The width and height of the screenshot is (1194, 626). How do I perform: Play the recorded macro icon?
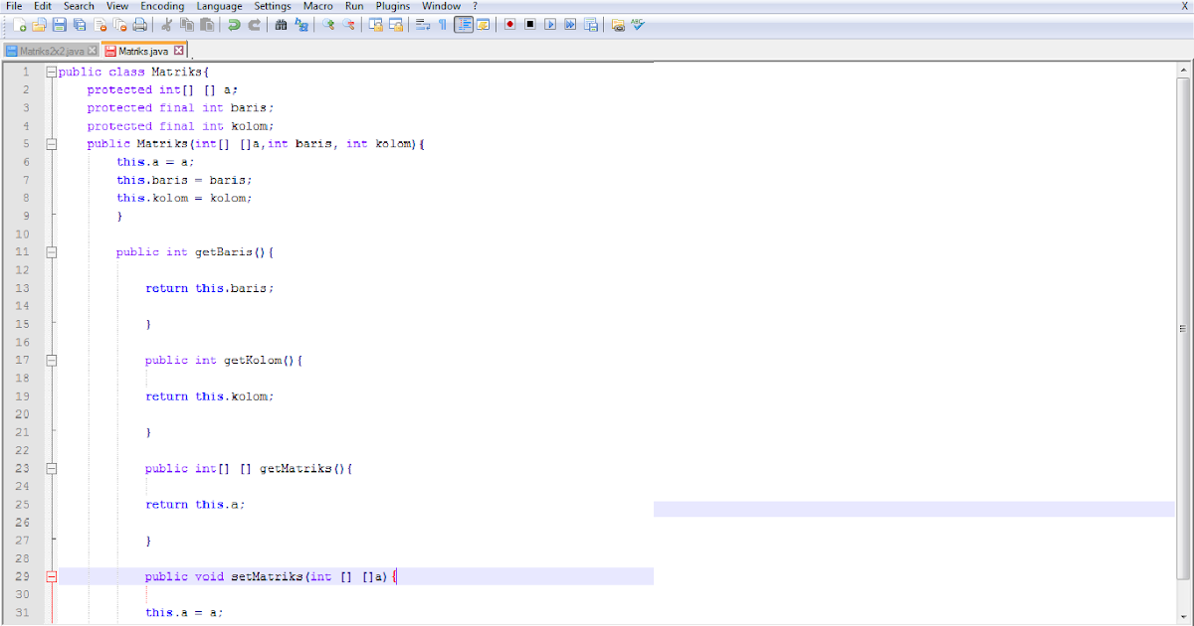tap(551, 25)
